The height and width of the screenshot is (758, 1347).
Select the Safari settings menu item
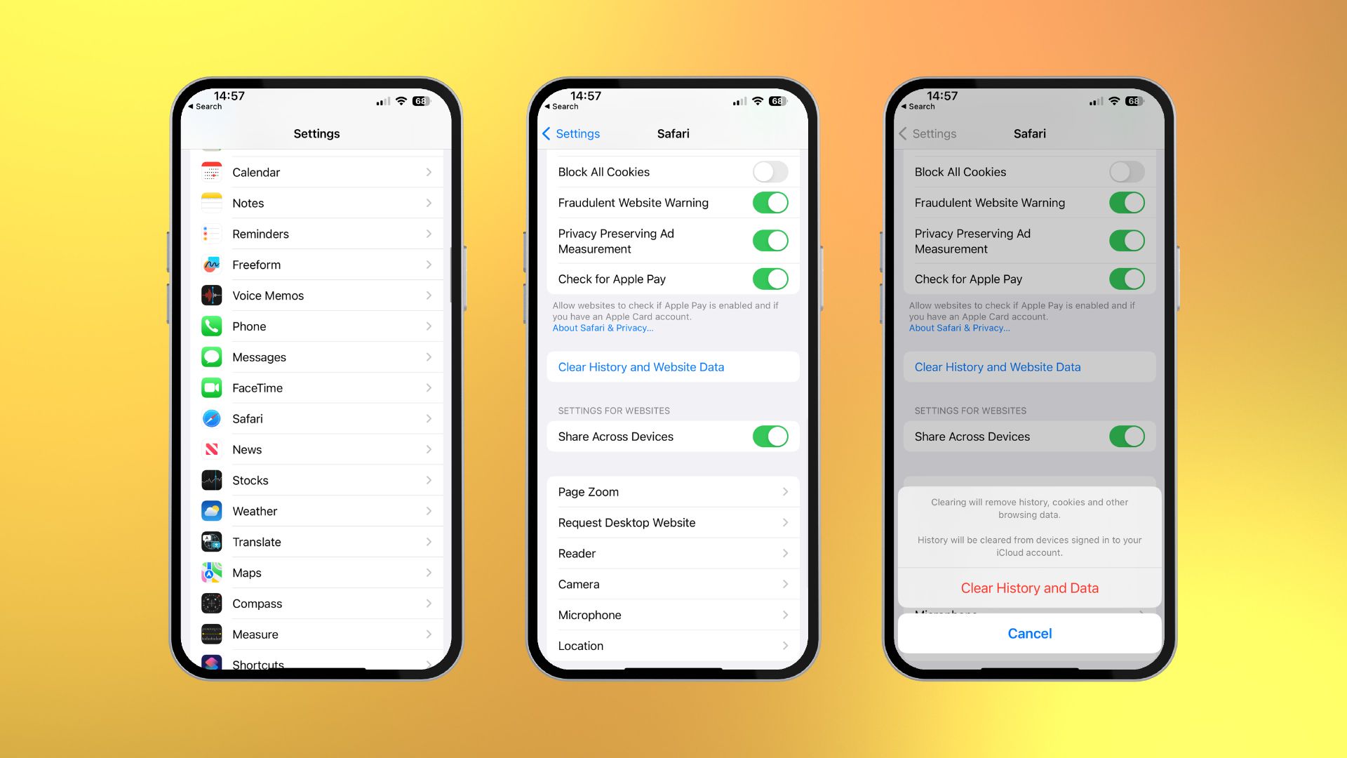click(x=316, y=418)
